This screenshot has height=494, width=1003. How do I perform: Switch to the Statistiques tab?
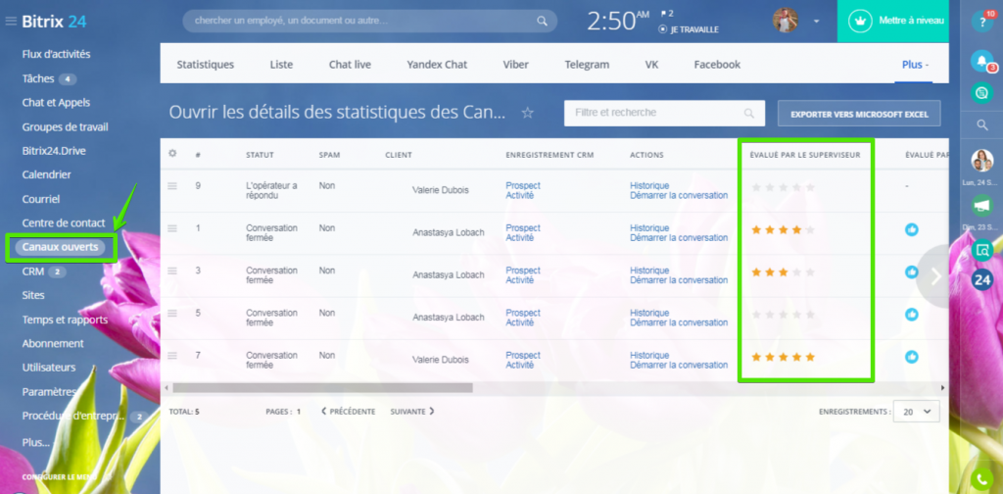pyautogui.click(x=206, y=65)
